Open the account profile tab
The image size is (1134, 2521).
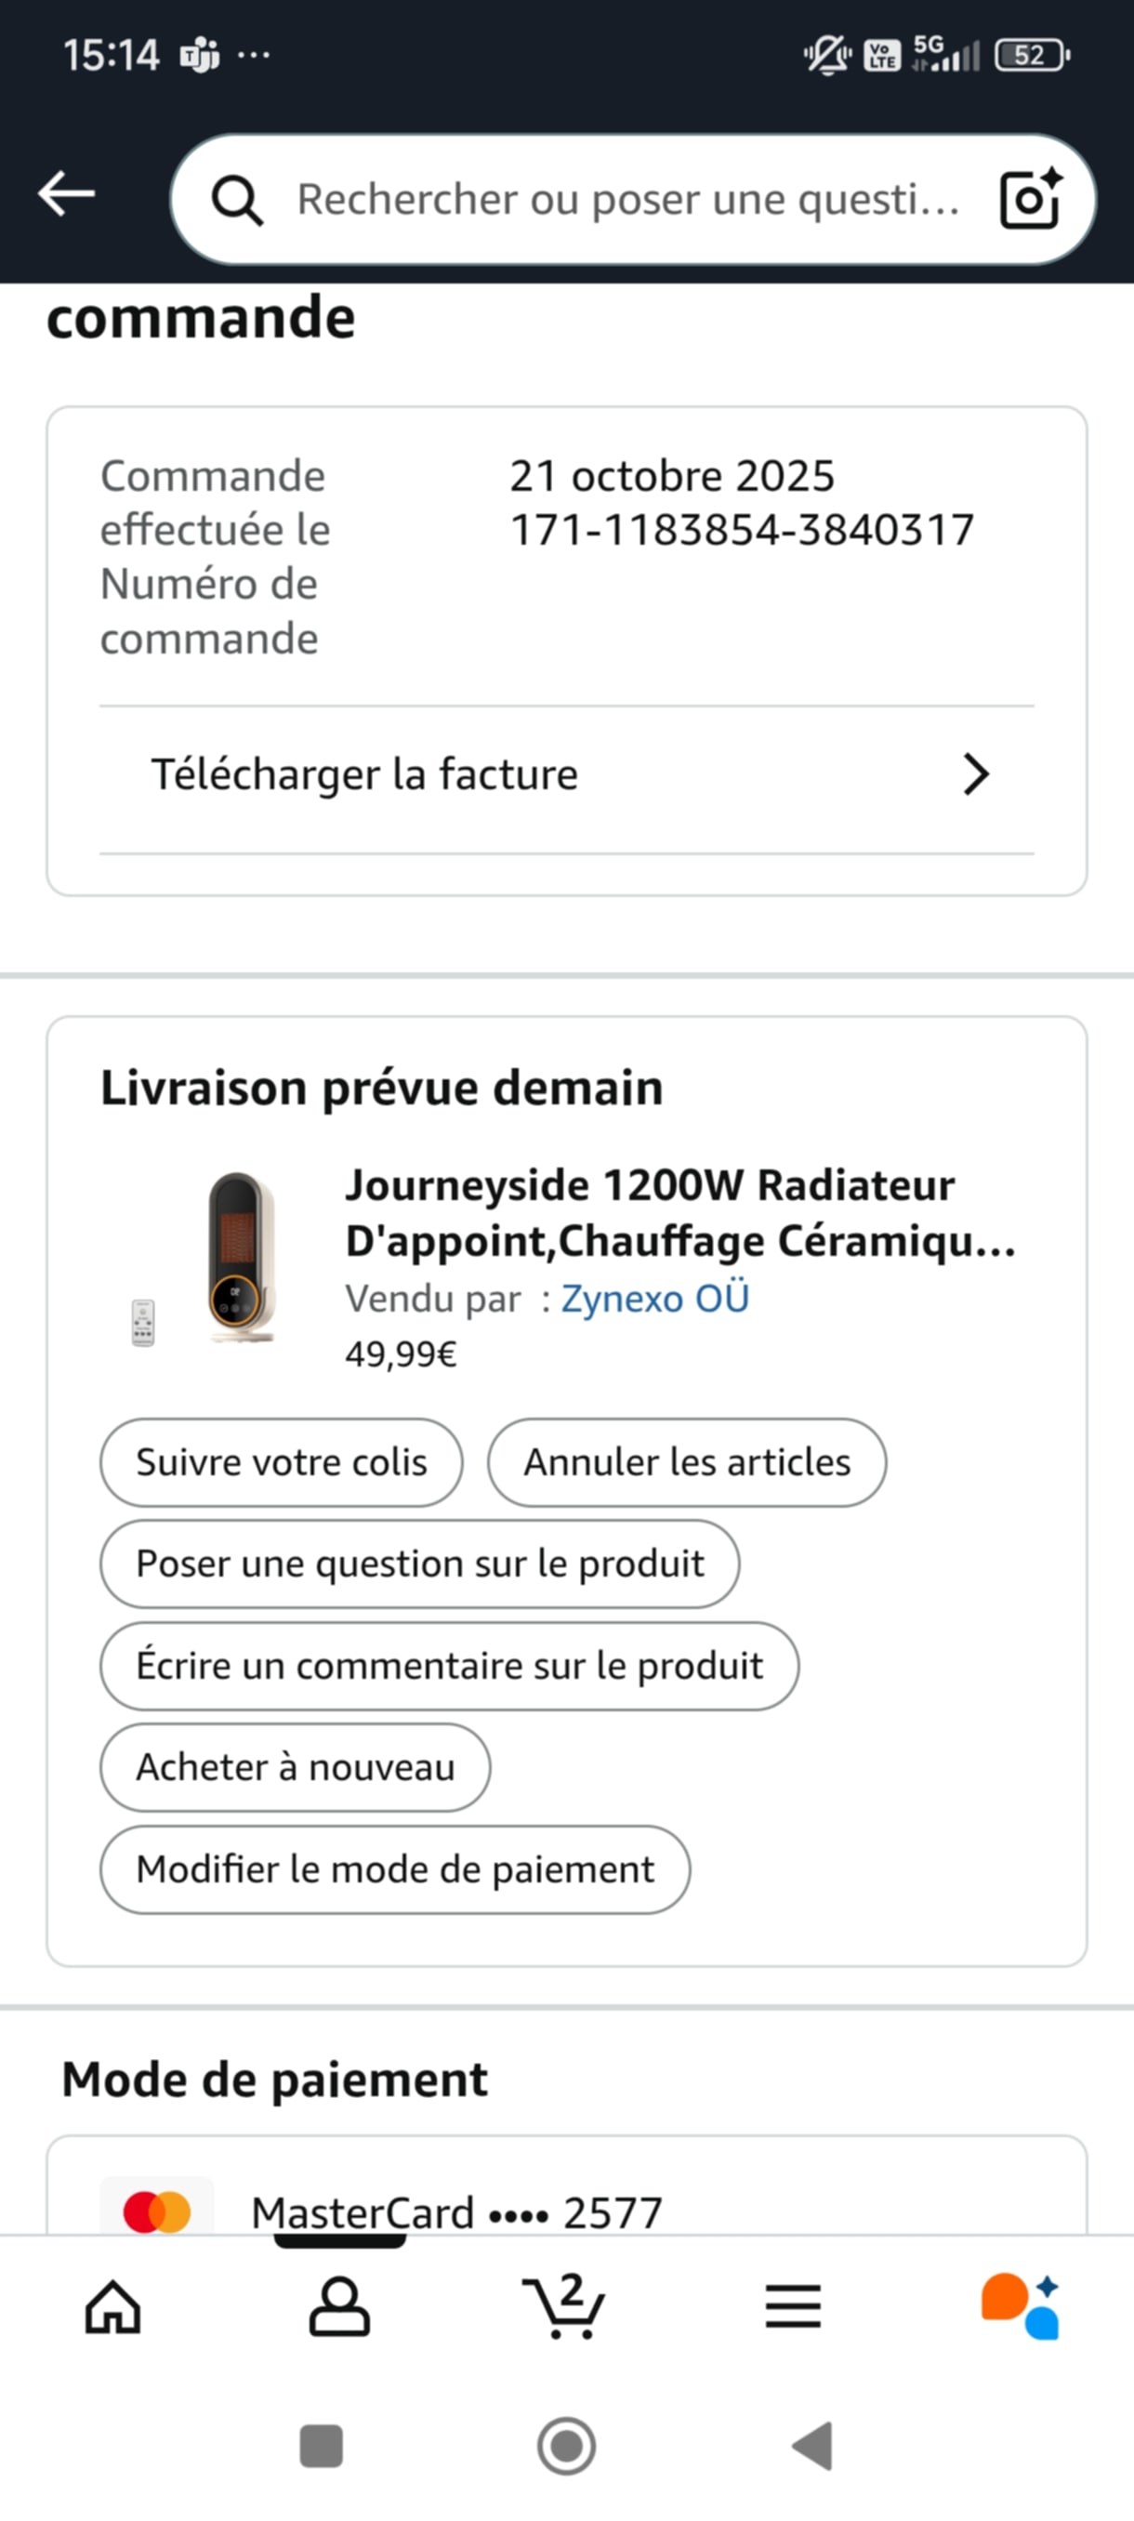(x=339, y=2307)
